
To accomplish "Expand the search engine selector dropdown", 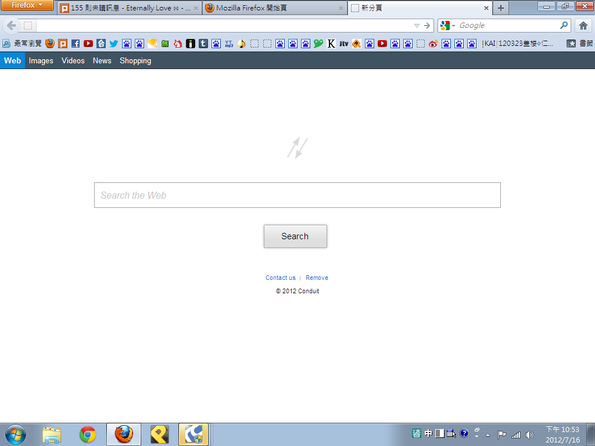I will (x=447, y=26).
